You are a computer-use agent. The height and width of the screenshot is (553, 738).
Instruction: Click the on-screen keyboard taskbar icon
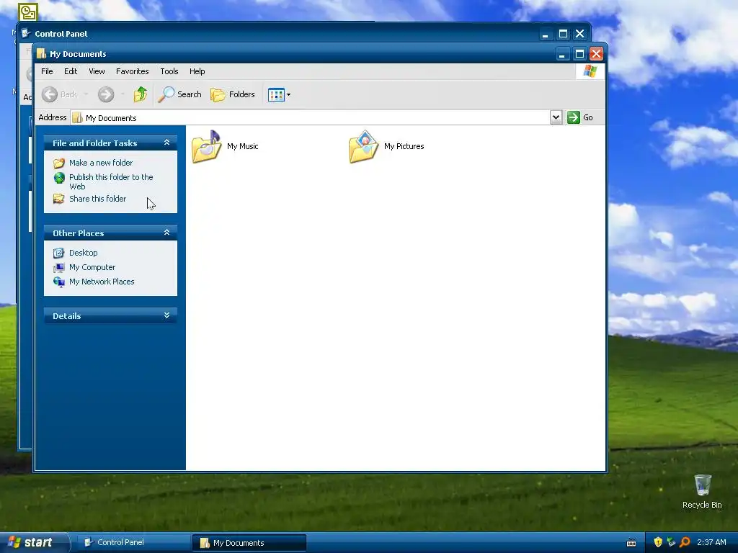point(631,543)
